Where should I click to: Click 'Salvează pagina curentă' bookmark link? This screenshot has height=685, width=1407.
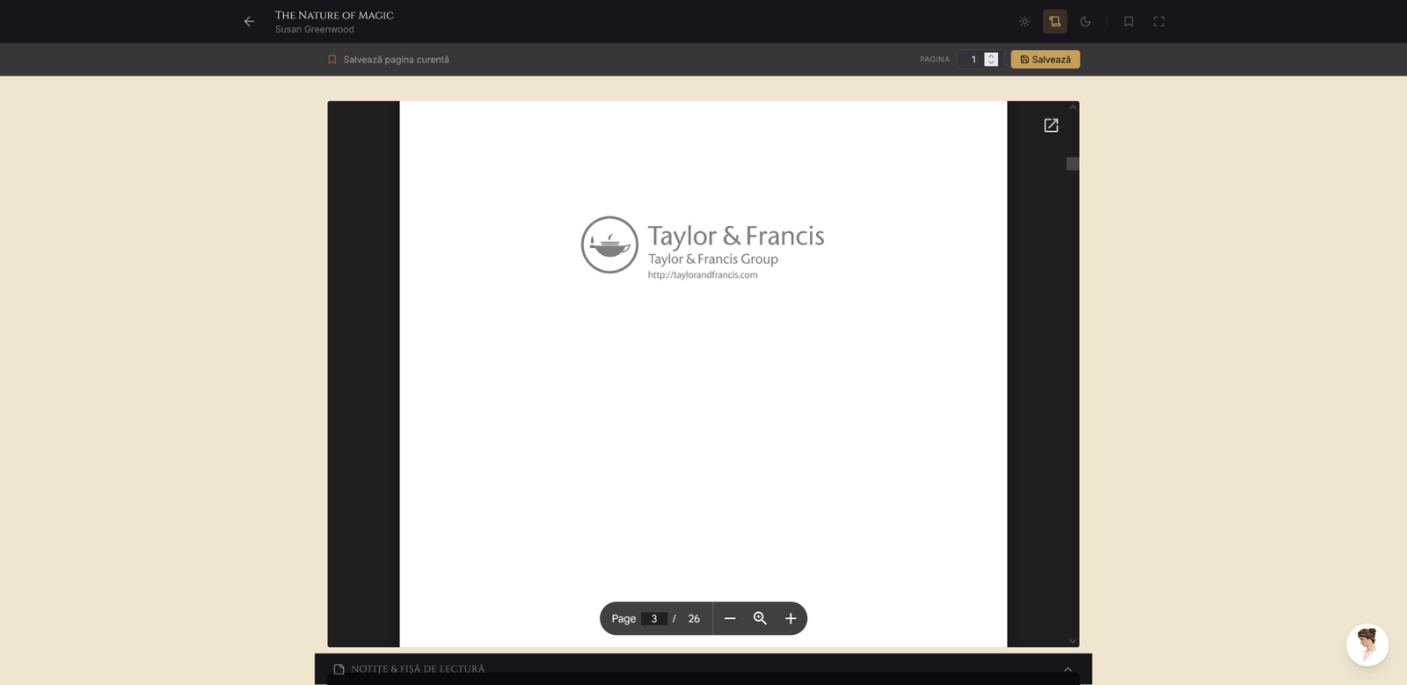point(388,60)
